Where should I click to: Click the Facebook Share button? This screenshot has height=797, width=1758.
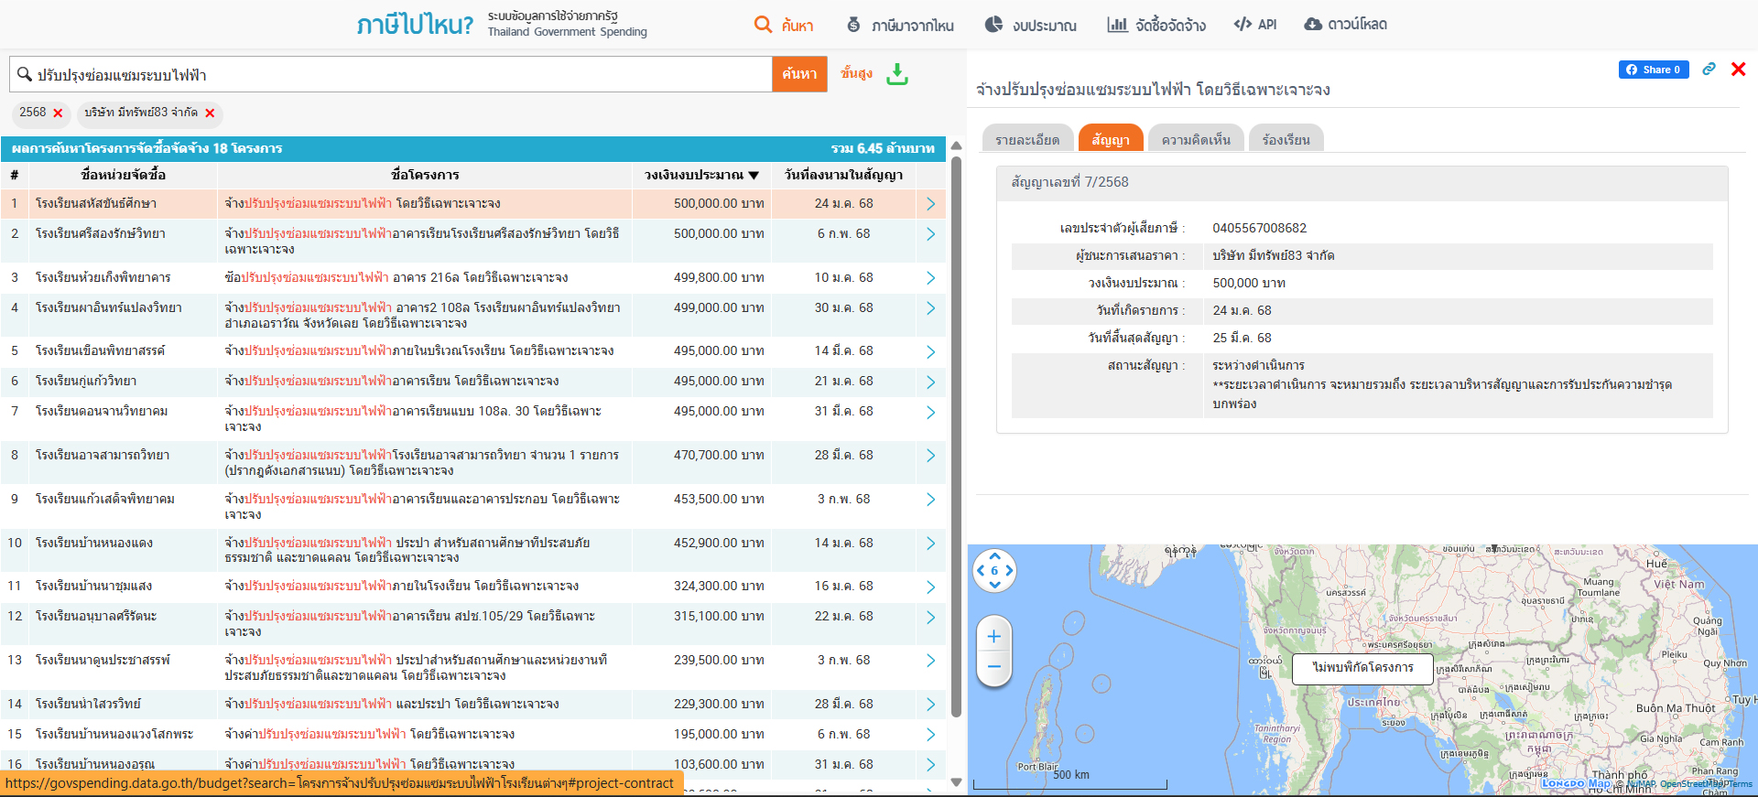point(1653,70)
